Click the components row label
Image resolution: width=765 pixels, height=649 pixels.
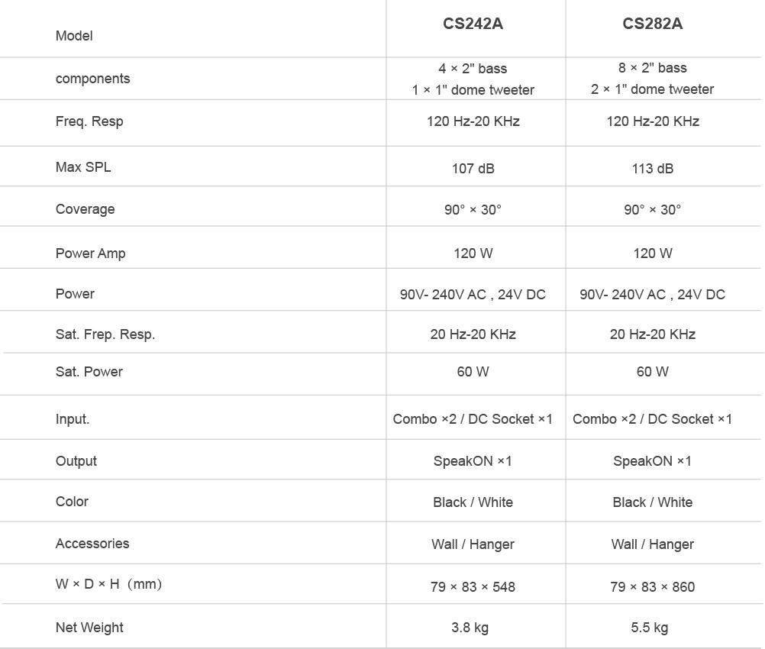coord(92,79)
